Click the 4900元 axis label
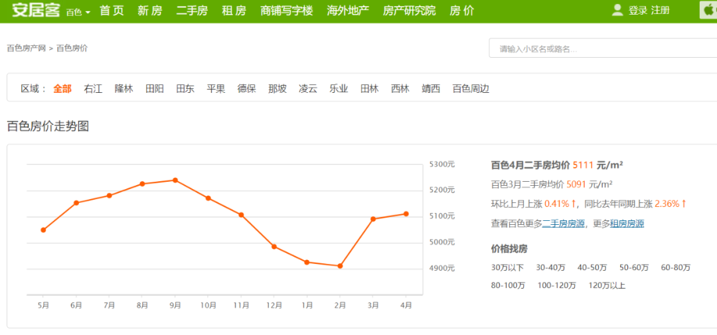 tap(441, 268)
